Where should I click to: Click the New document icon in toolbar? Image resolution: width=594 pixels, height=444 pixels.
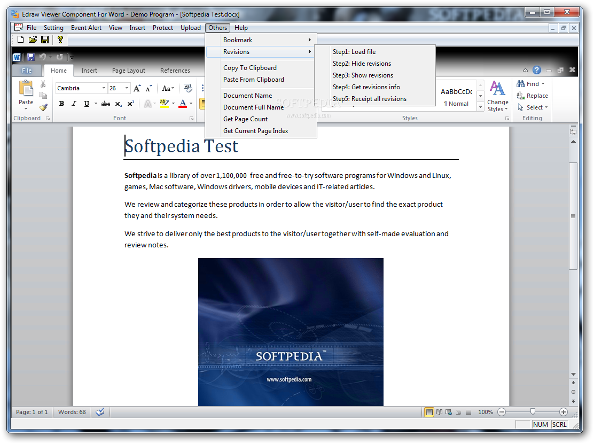pos(21,40)
